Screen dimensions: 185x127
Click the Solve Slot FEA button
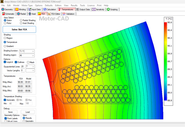[x=19, y=29]
